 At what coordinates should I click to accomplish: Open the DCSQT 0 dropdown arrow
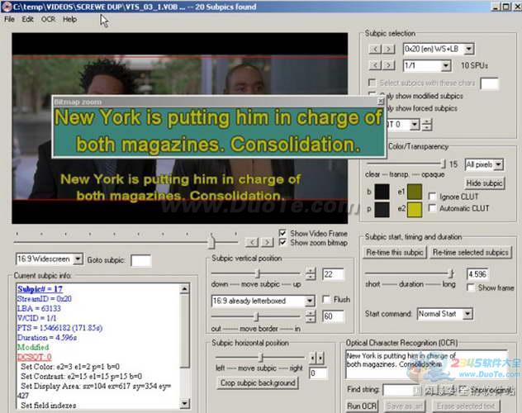(x=415, y=125)
